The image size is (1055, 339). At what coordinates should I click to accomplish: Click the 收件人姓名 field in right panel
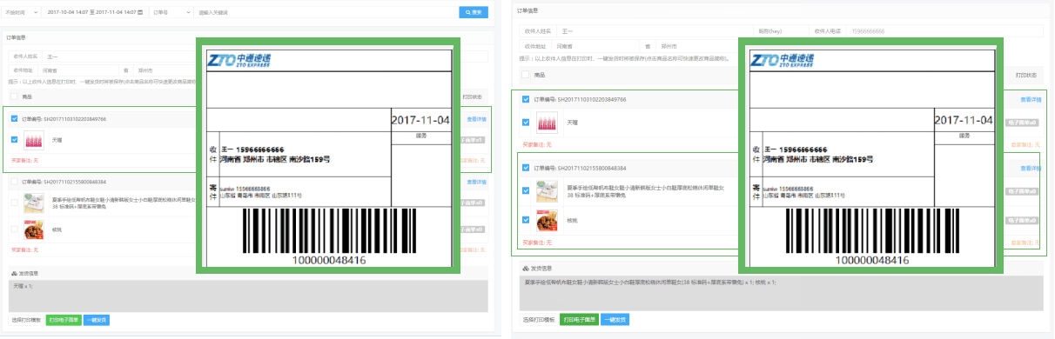click(x=655, y=30)
